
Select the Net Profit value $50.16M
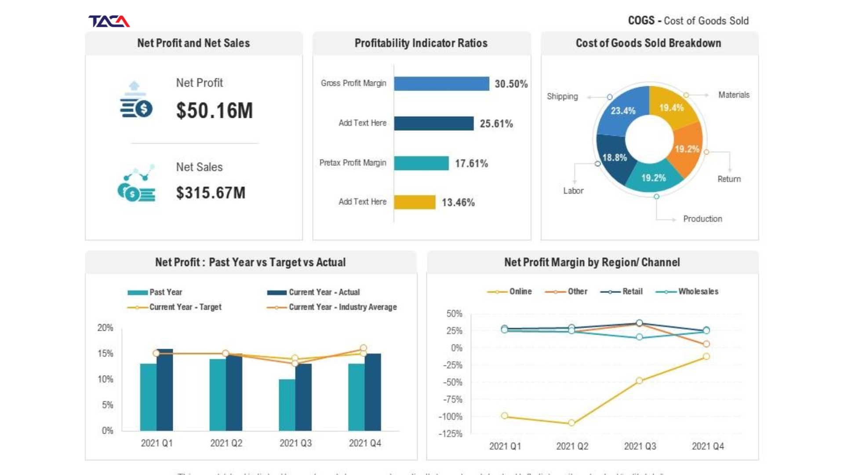click(215, 110)
